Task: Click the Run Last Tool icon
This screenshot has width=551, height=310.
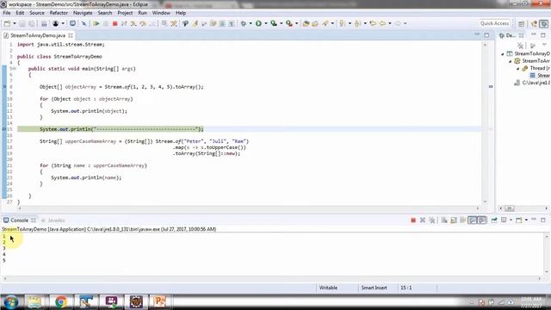Action: pos(289,23)
